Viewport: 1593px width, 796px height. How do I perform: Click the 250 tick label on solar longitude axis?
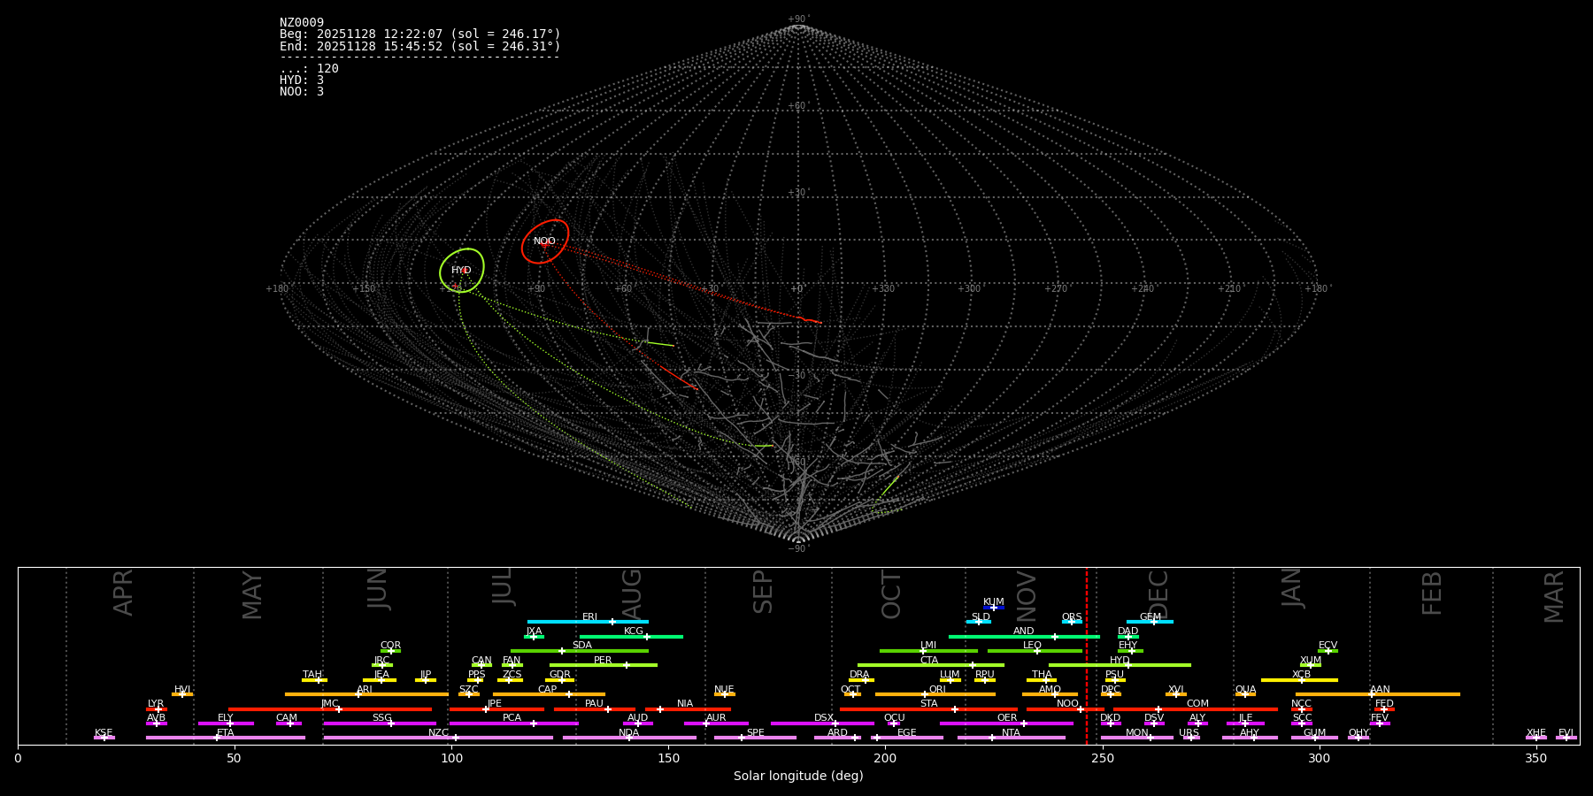[1102, 758]
